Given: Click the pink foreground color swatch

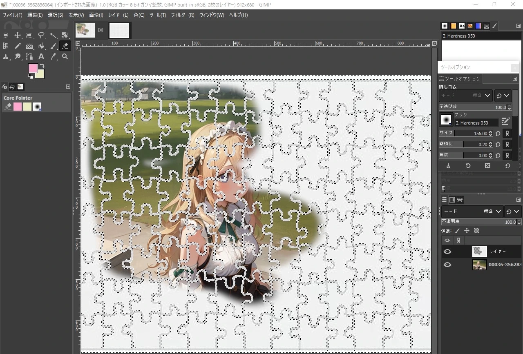Looking at the screenshot, I should pos(33,68).
